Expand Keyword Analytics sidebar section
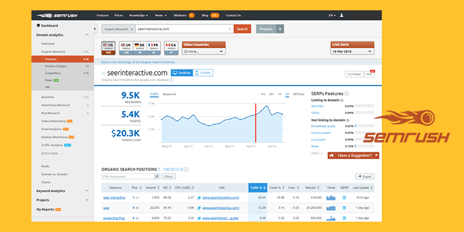The height and width of the screenshot is (232, 464). 87,191
